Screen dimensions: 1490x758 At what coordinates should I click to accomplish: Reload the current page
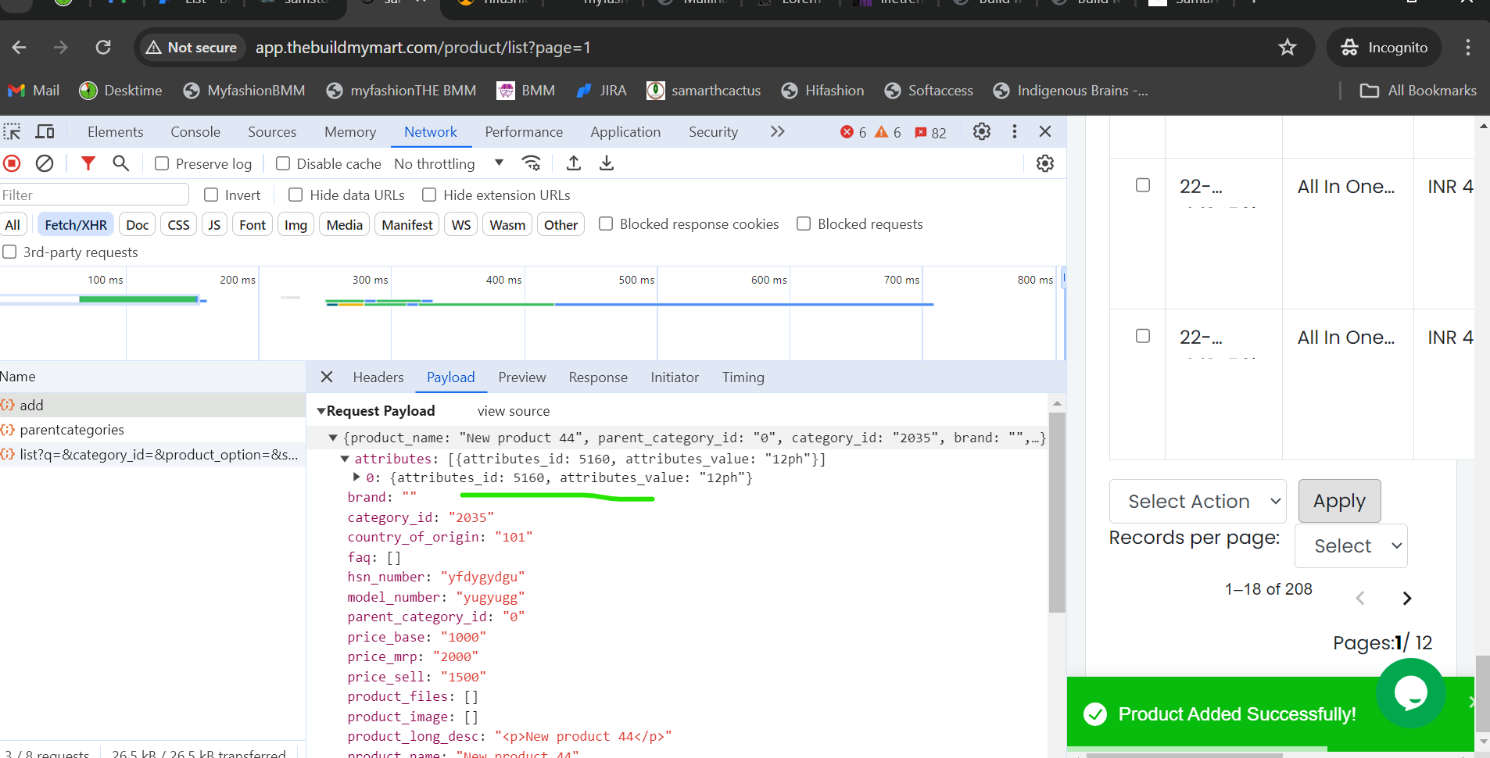coord(103,48)
